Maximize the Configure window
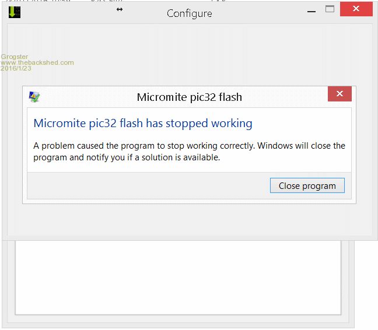Viewport: 378px width, 330px height. [330, 9]
